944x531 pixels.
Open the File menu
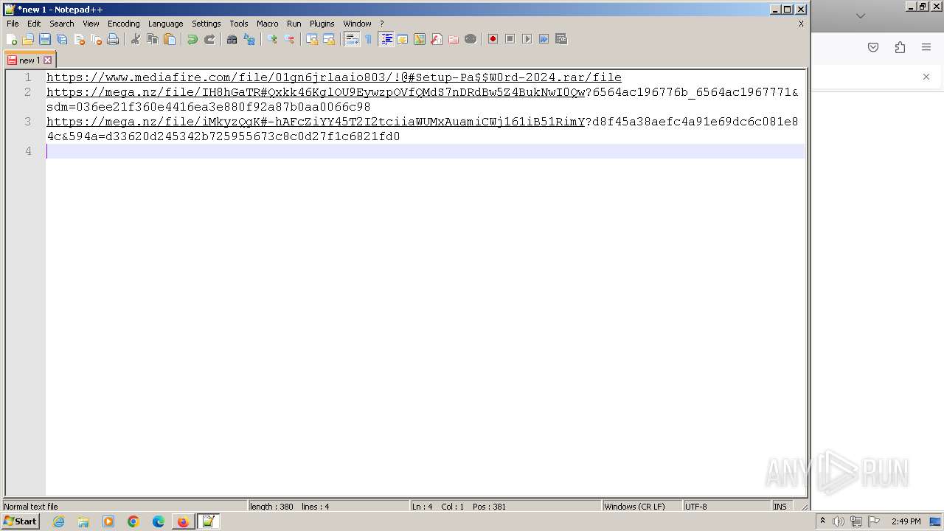pos(13,24)
